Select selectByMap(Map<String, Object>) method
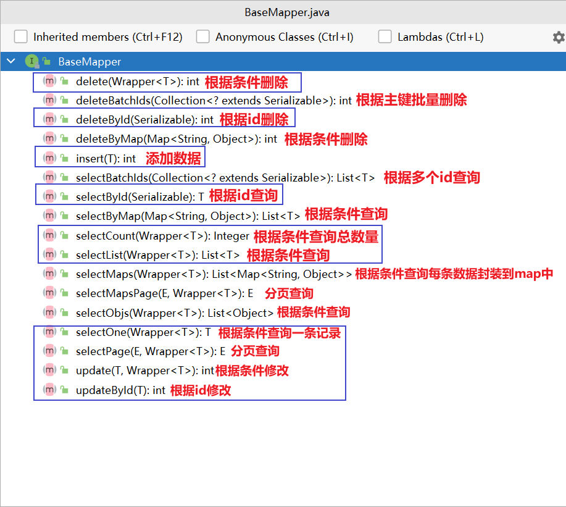 pyautogui.click(x=188, y=216)
